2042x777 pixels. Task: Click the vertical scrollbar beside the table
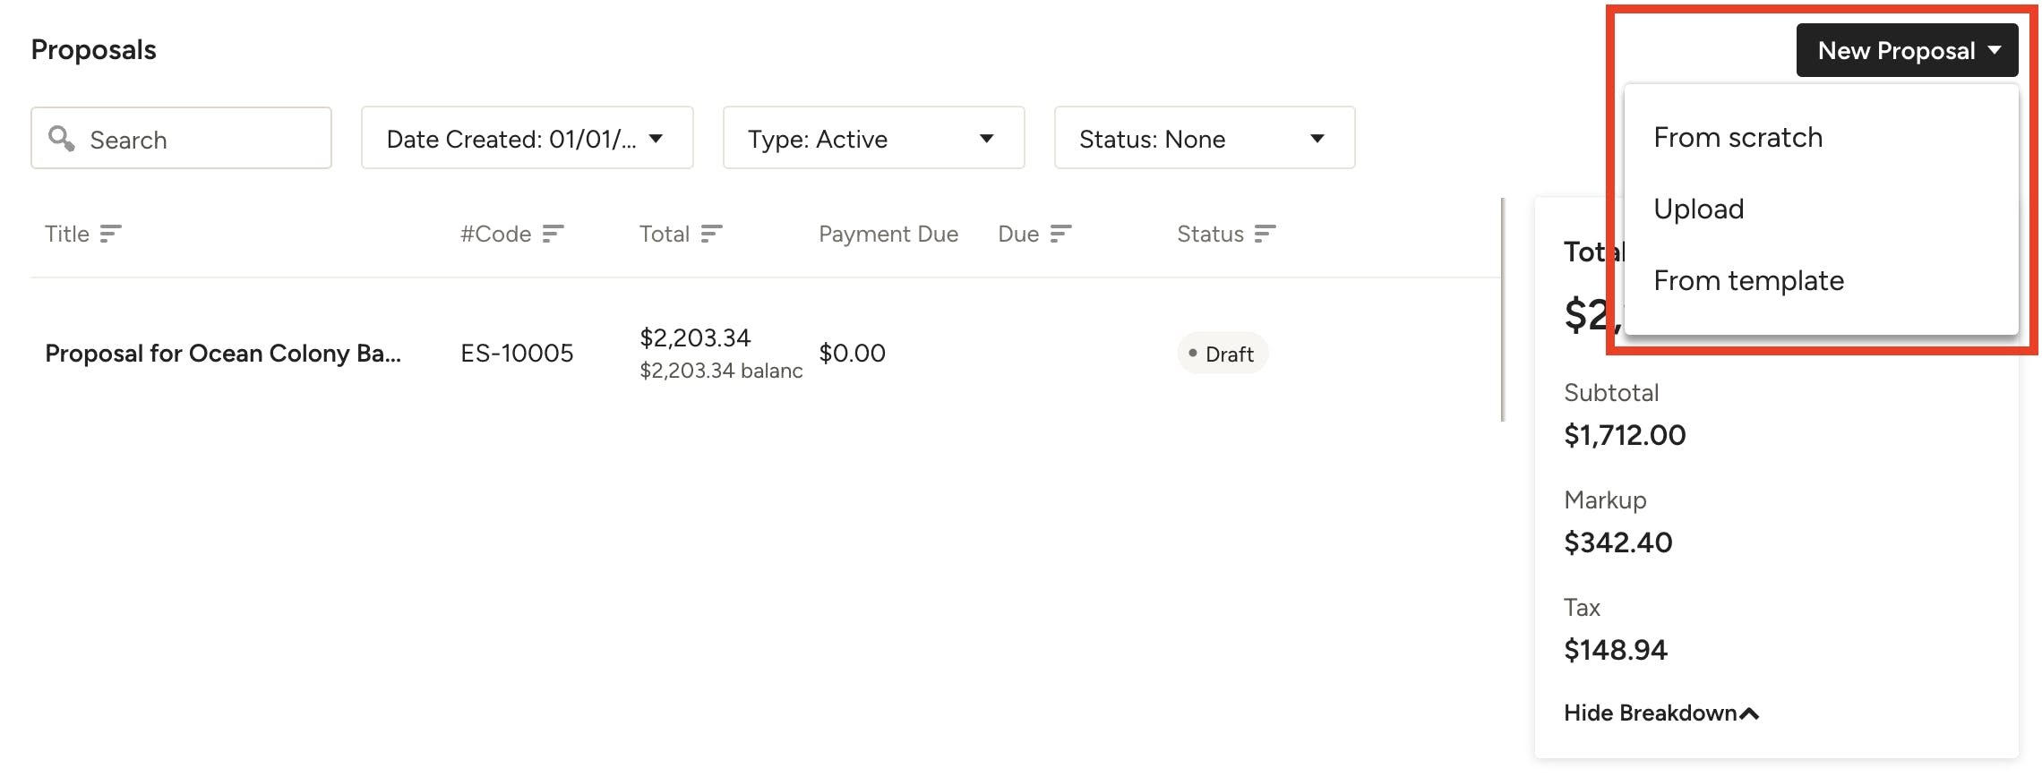pyautogui.click(x=1503, y=310)
